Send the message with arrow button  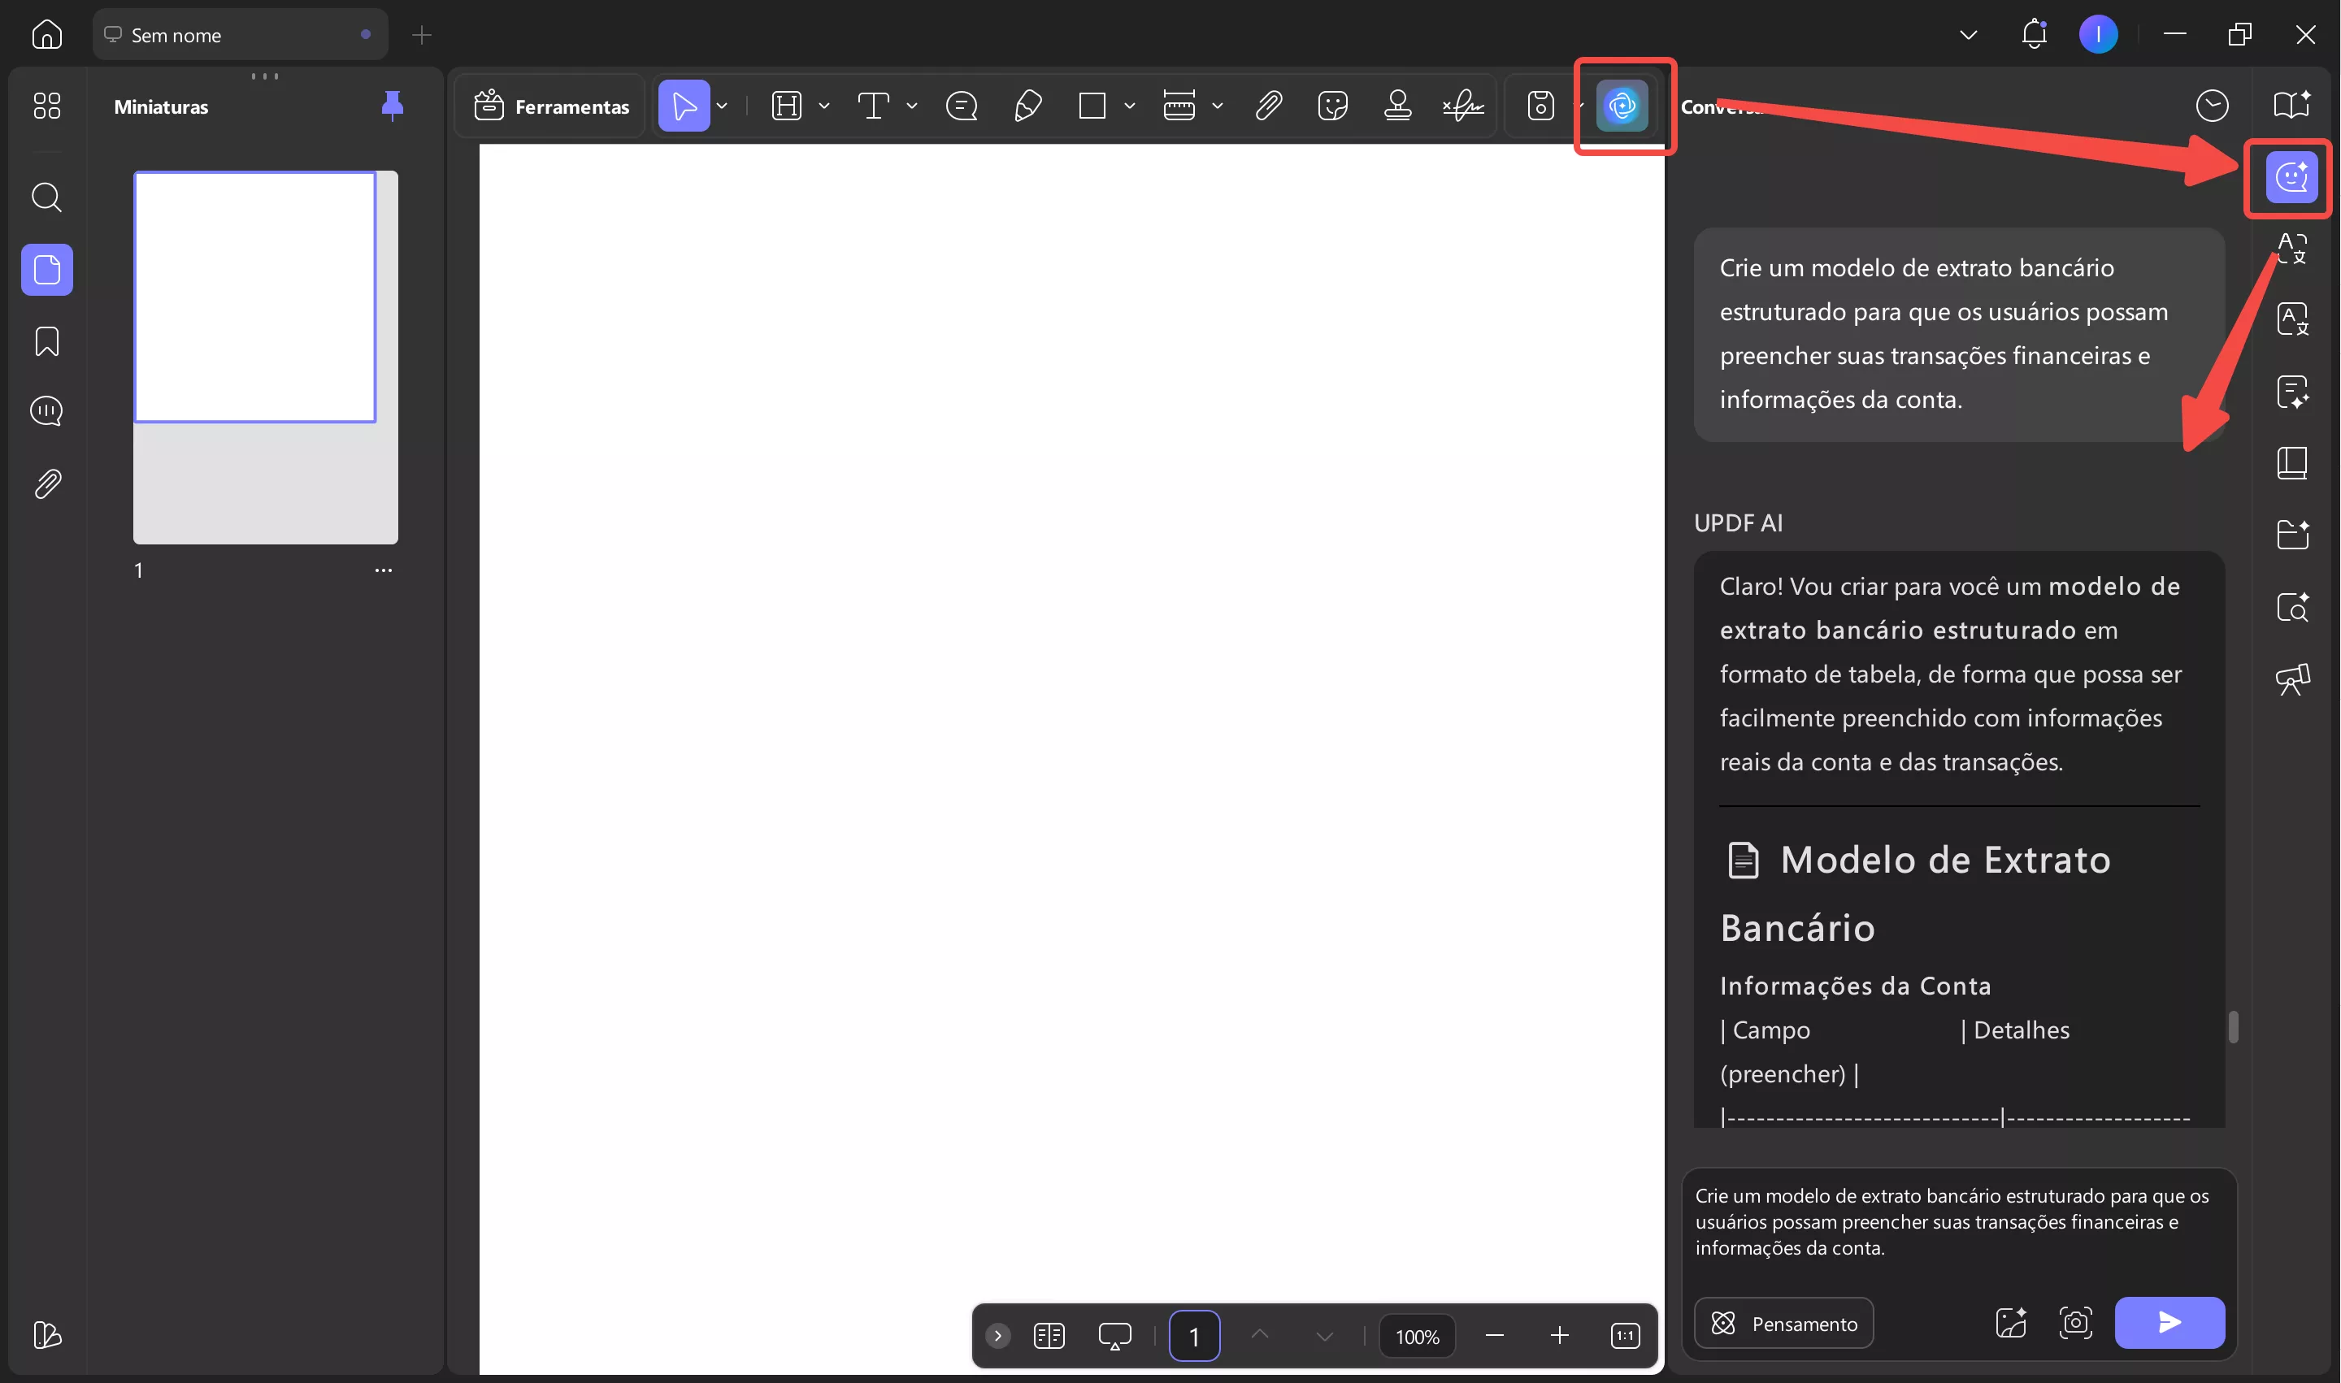pyautogui.click(x=2169, y=1322)
